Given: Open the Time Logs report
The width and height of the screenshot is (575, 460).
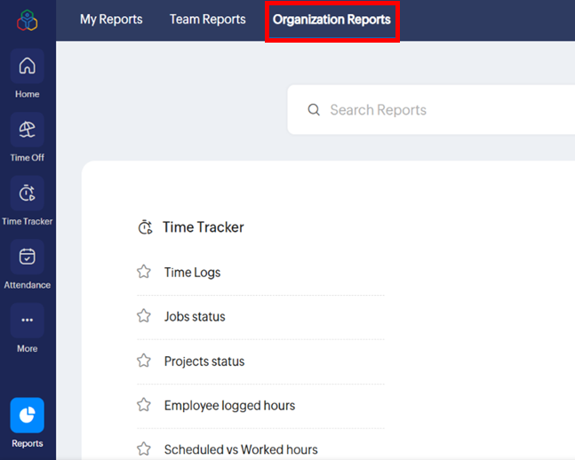Looking at the screenshot, I should 192,273.
